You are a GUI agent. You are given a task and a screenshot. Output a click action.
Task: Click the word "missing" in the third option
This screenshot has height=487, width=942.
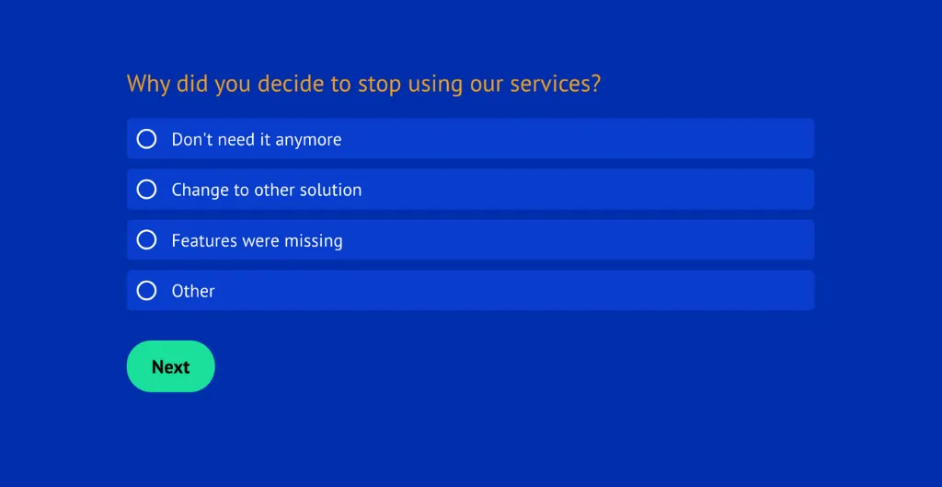(x=313, y=241)
